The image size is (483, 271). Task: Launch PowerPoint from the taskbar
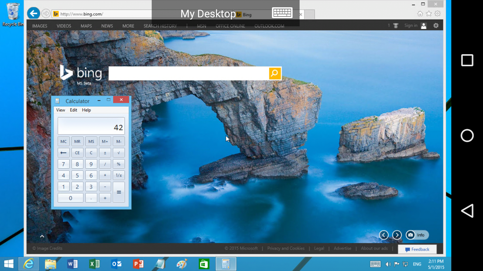click(x=138, y=264)
